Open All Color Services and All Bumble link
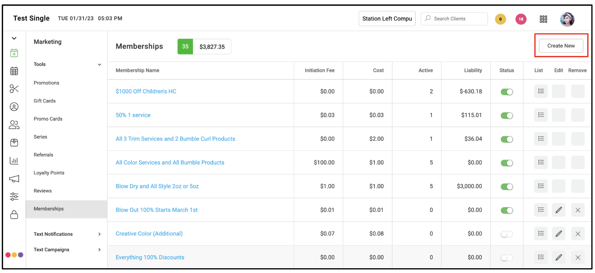 [x=170, y=162]
